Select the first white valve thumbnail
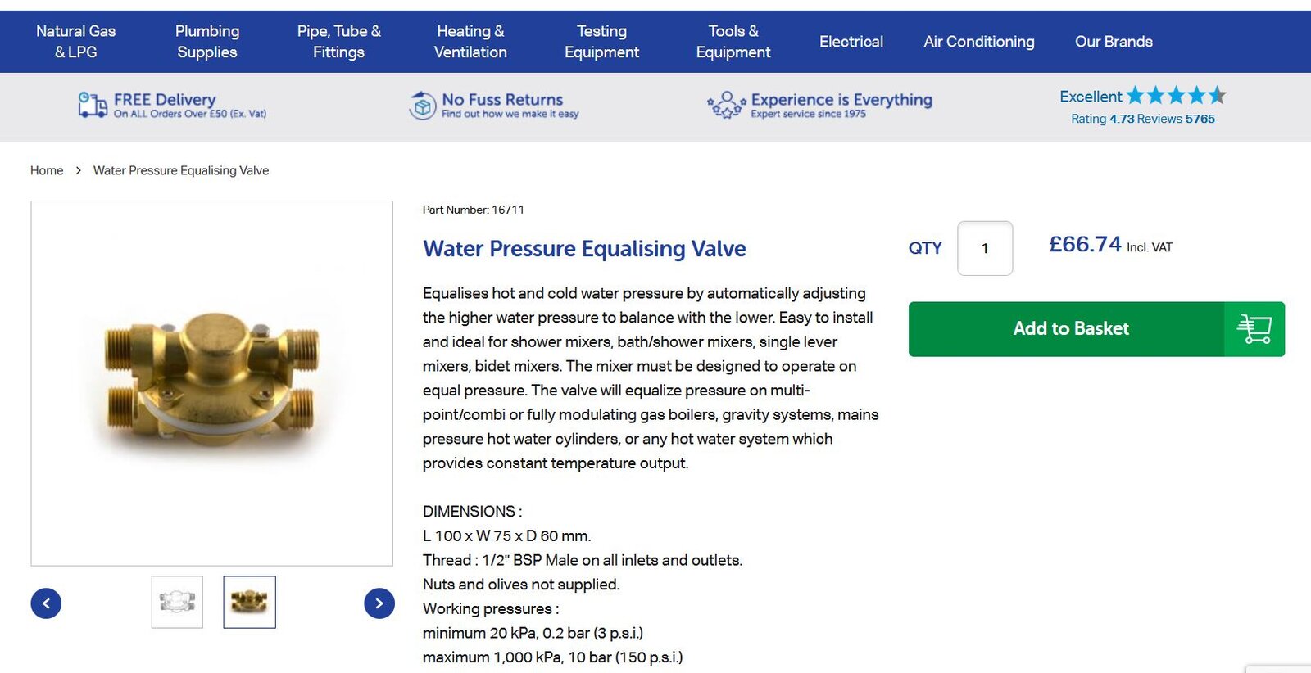 [177, 603]
